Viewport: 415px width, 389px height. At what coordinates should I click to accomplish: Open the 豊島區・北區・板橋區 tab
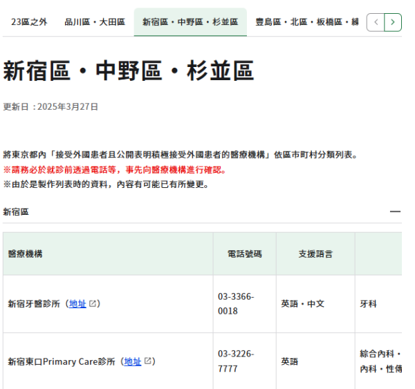[x=307, y=22]
